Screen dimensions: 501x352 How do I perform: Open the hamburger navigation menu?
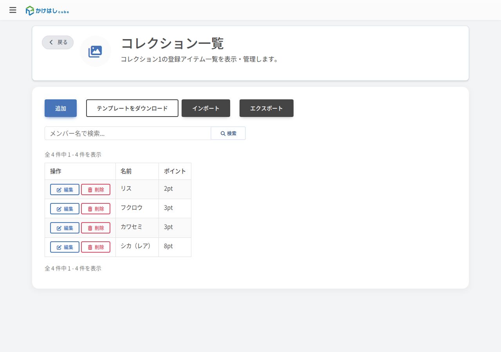point(13,10)
